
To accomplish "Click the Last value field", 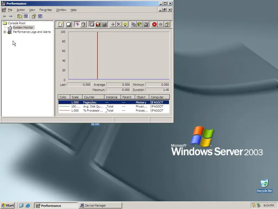I will (79, 85).
